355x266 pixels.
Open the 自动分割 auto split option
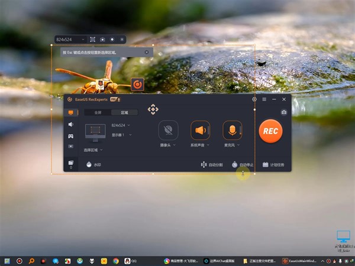coord(212,165)
